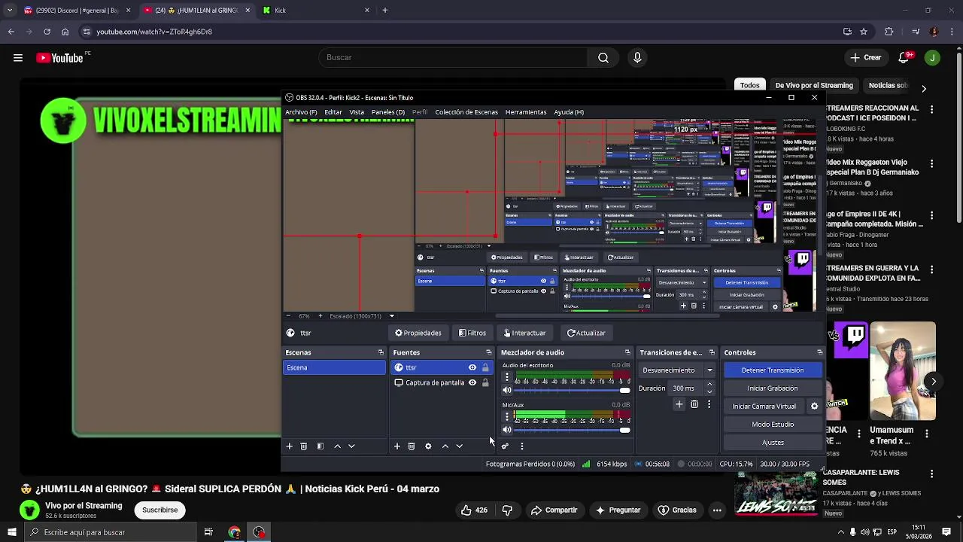Move source down in Fuentes panel
Screen dimensions: 963x542
(x=460, y=446)
